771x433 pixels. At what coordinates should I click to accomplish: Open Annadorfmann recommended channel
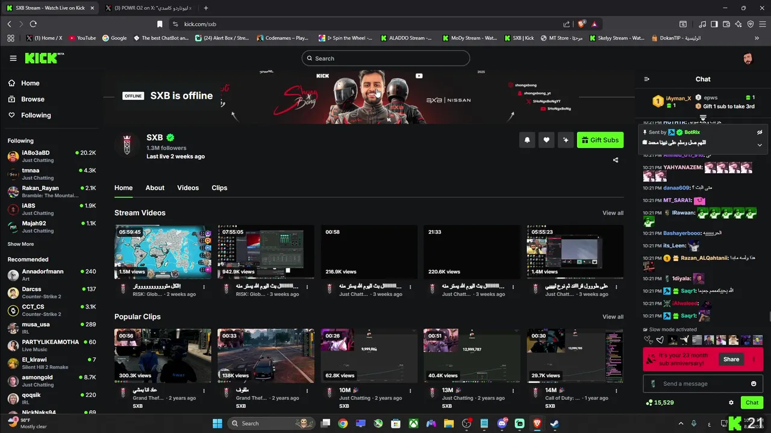click(x=51, y=275)
